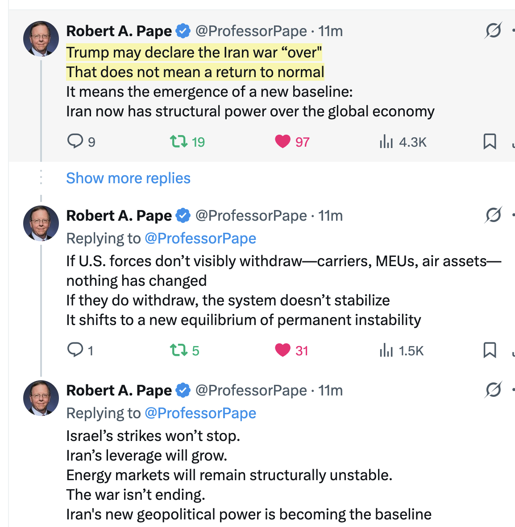Open Grok icon on third tweet
The image size is (515, 527).
click(493, 390)
